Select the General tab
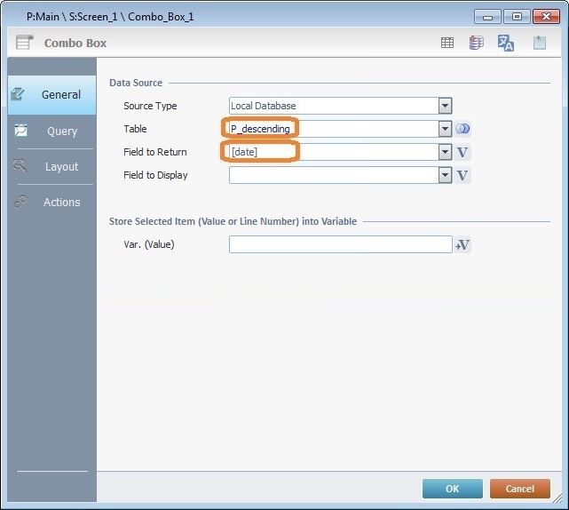 coord(51,94)
